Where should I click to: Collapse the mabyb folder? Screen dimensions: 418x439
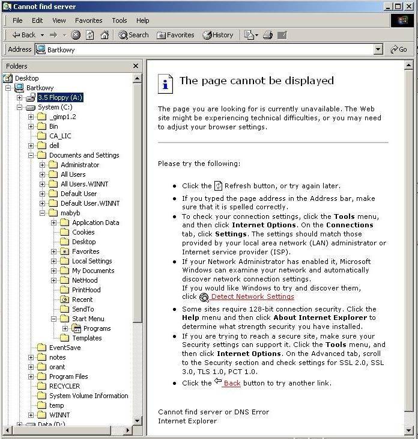[42, 213]
